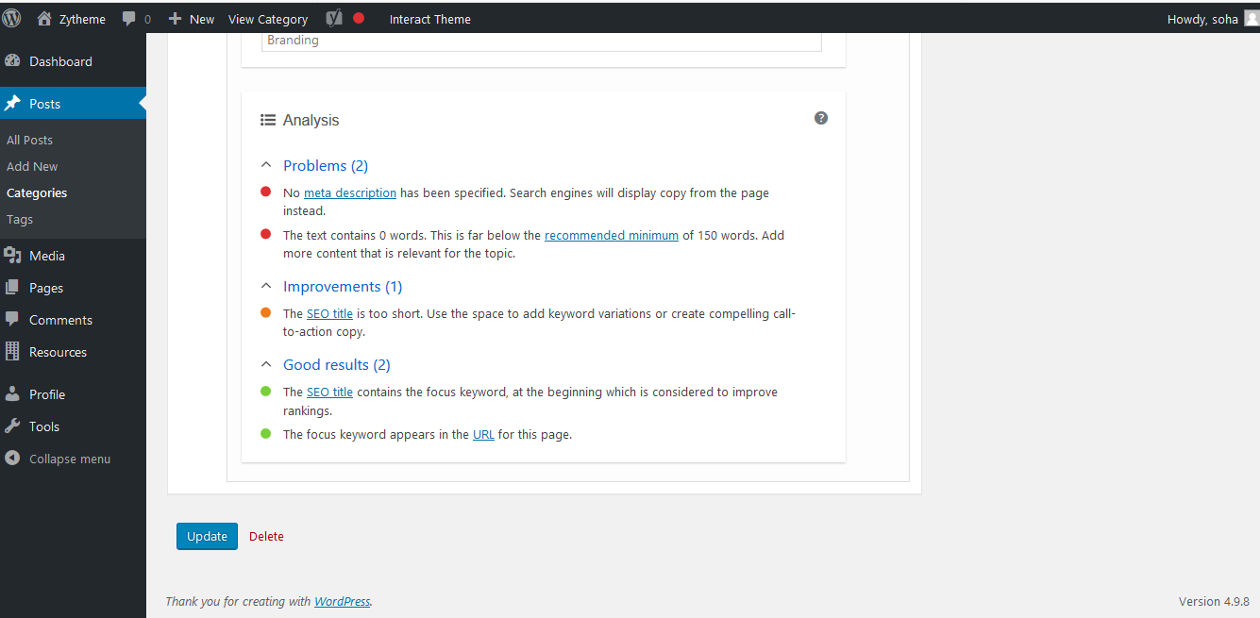Screen dimensions: 1260x618
Task: Open the URL link in good results
Action: point(483,434)
